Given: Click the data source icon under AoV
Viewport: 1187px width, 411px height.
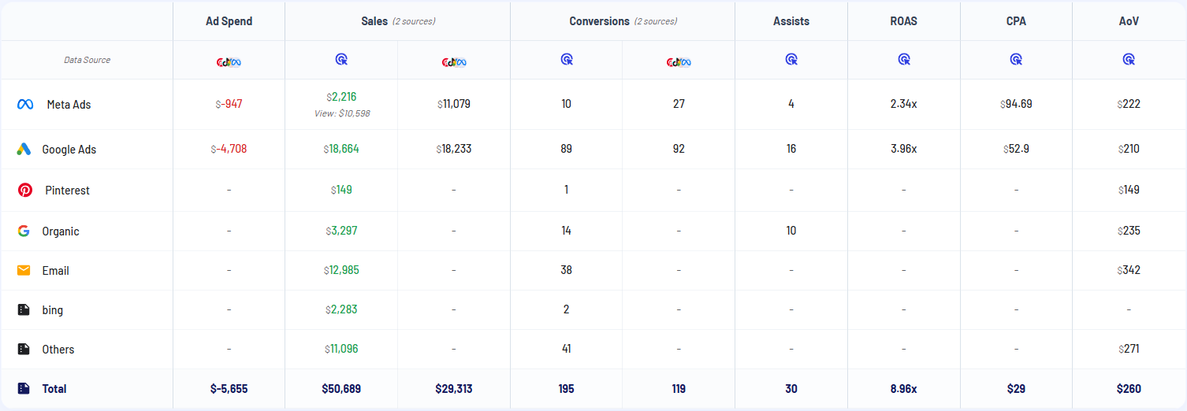Looking at the screenshot, I should [1129, 59].
